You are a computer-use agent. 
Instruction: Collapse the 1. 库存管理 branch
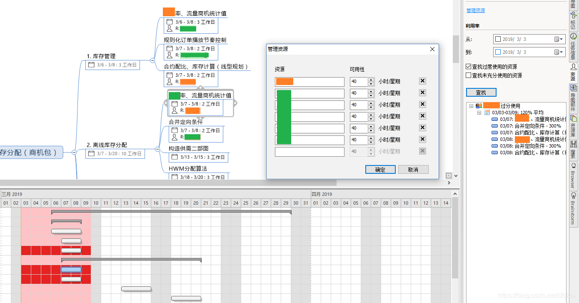152,60
